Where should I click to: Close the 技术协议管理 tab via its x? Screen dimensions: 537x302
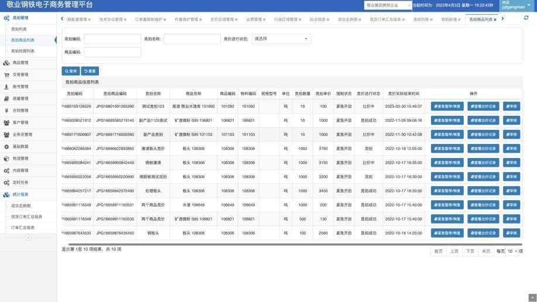pos(125,19)
